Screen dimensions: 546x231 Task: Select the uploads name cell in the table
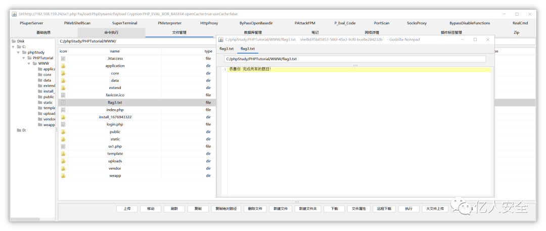tap(115, 161)
